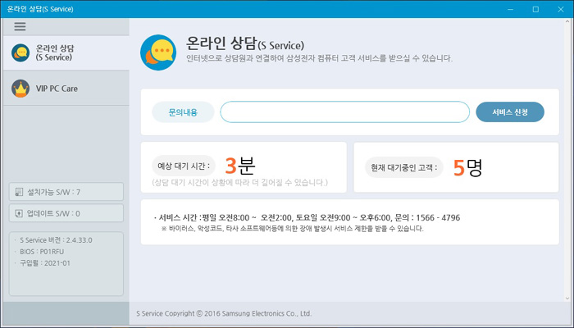Click the 예상 대기 시간 label
The width and height of the screenshot is (574, 328).
pos(184,166)
